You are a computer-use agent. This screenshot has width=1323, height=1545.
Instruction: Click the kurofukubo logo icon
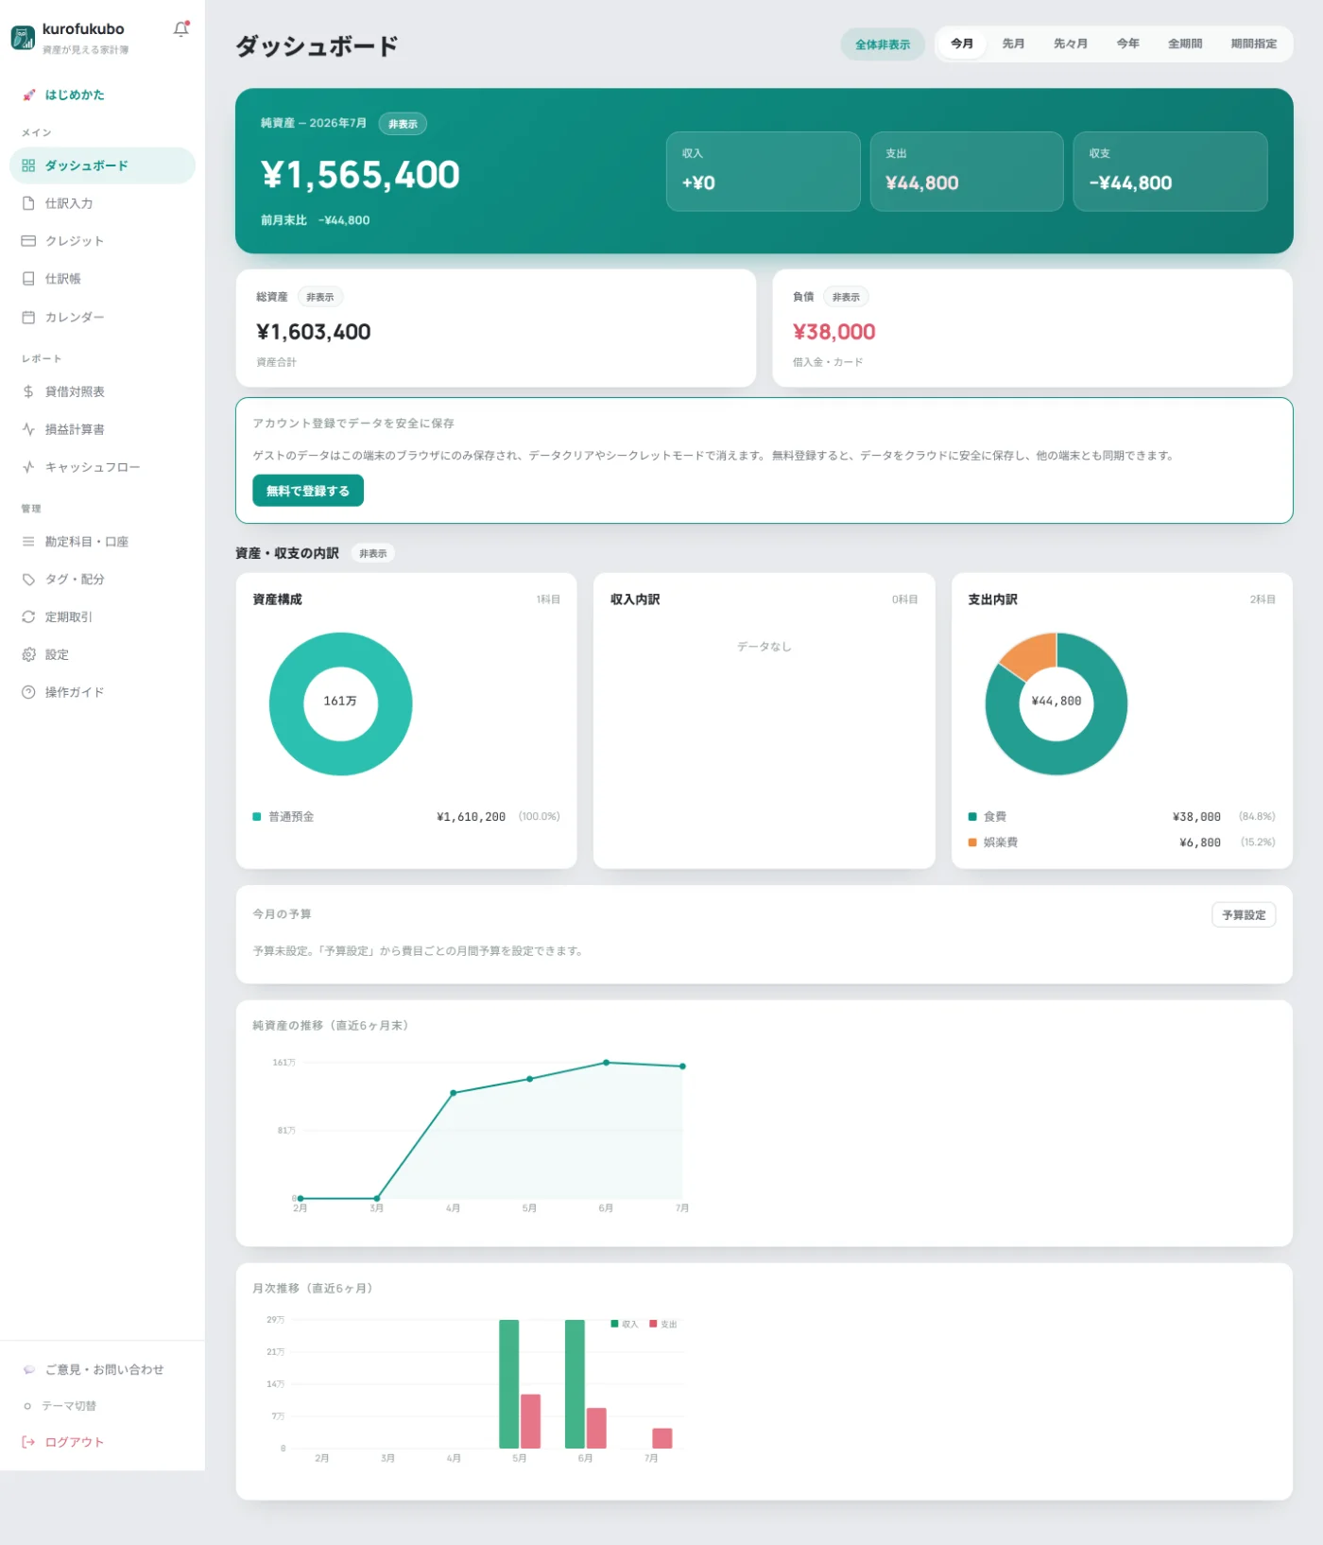point(23,37)
